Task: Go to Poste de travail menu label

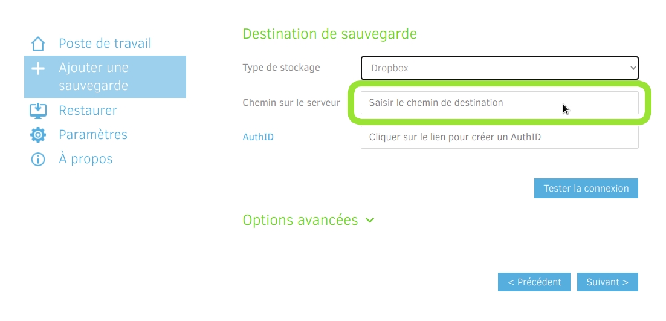Action: pos(105,44)
